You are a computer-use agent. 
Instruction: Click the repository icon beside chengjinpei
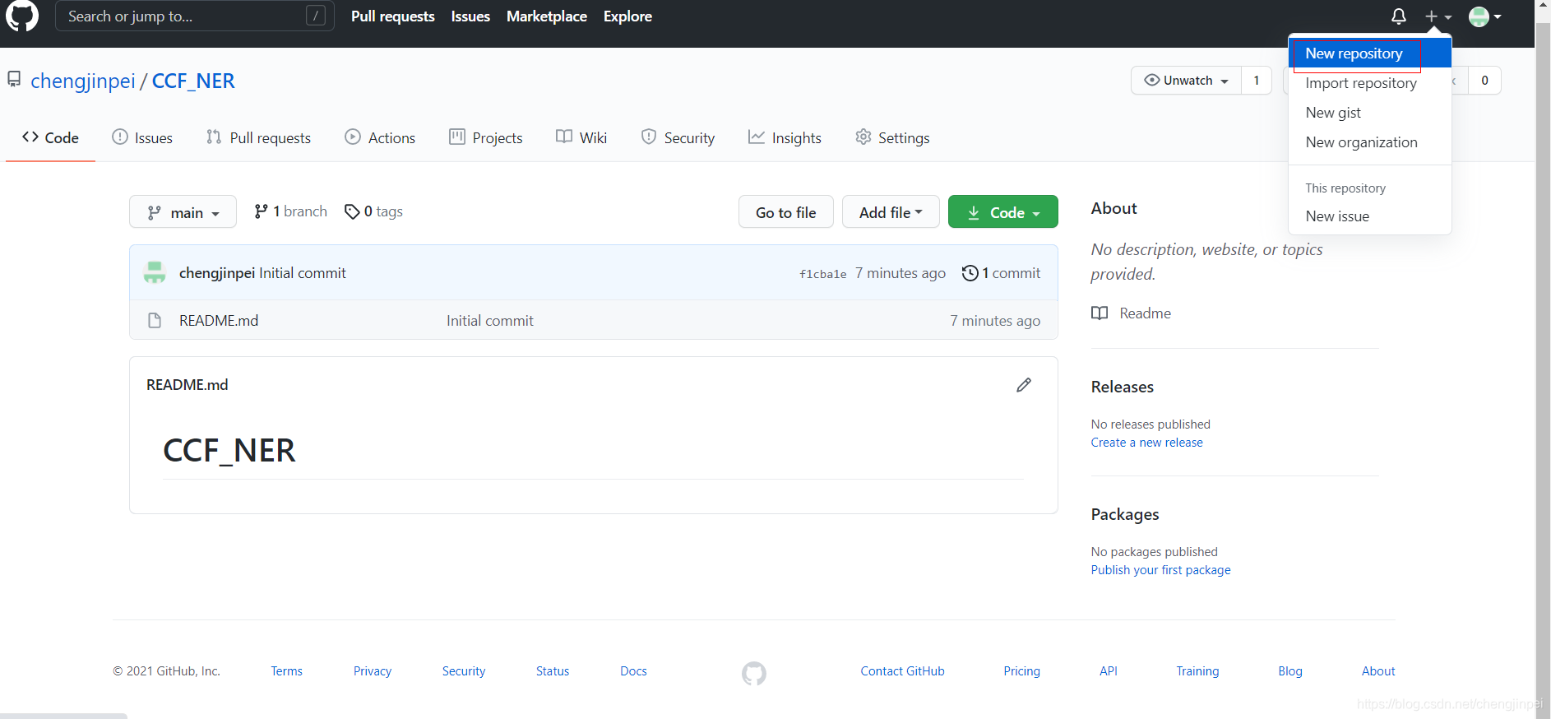[x=14, y=79]
